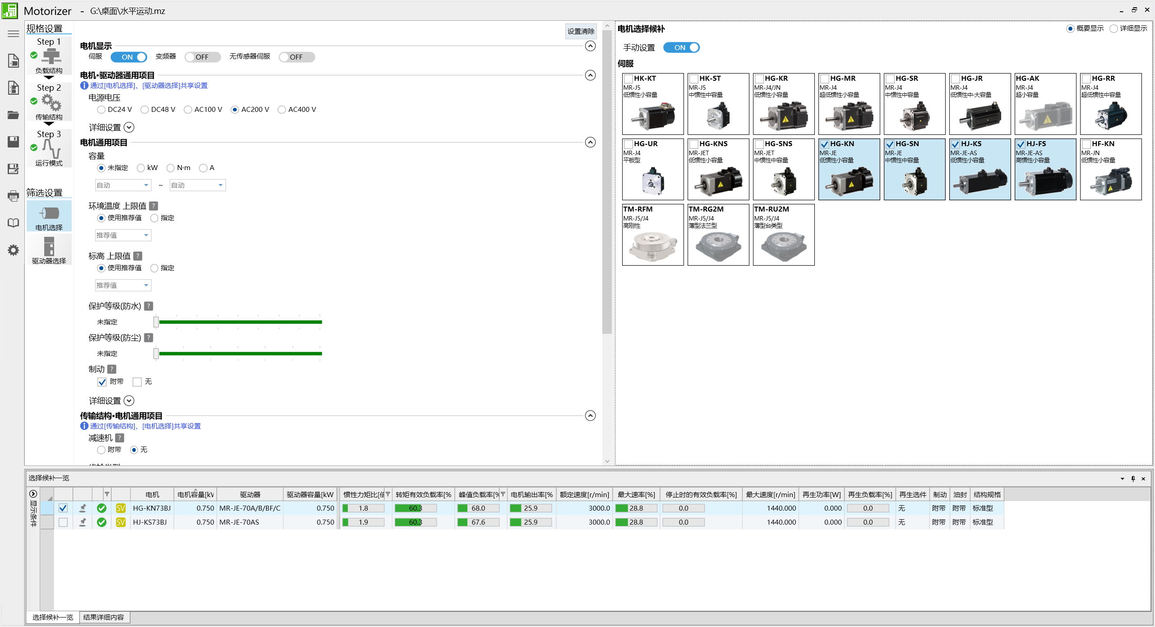Open capacity minimum 自动 dropdown
The width and height of the screenshot is (1155, 627).
[123, 185]
